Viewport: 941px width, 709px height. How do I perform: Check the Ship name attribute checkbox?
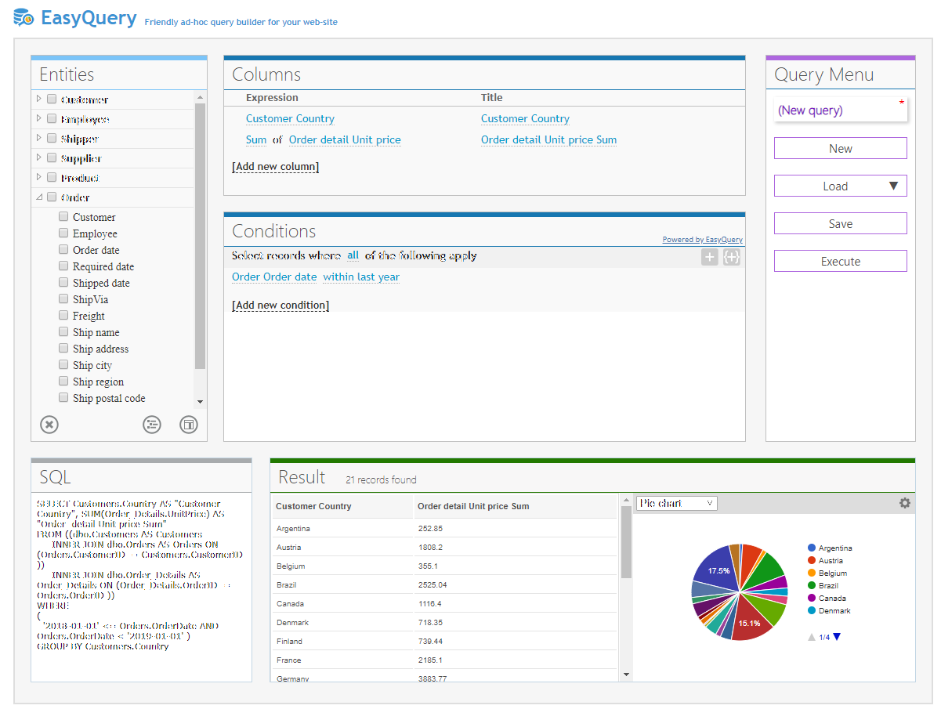[x=64, y=332]
